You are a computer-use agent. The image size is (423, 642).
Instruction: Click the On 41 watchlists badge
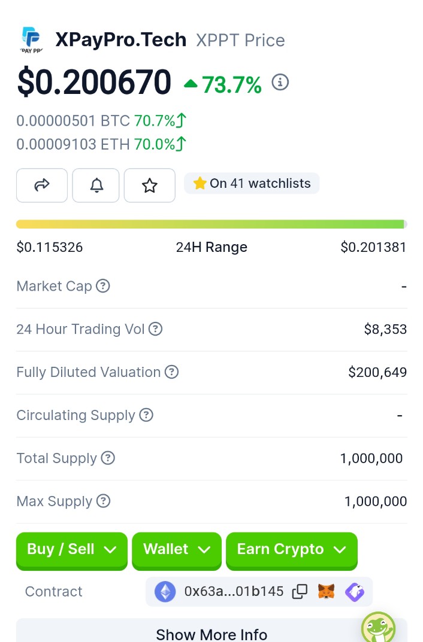[x=252, y=184]
